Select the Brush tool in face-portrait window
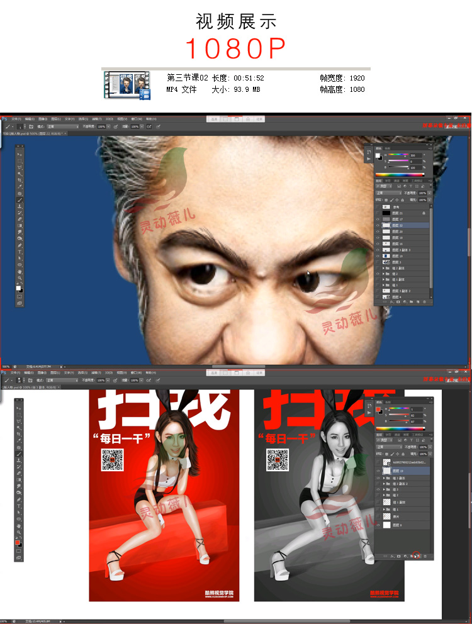The width and height of the screenshot is (472, 624). coord(20,200)
